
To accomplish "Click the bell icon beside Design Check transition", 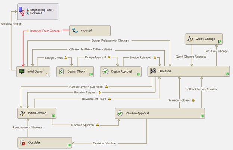I will pos(66,58).
